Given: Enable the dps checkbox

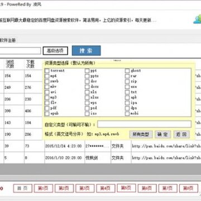Looking at the screenshot, I should (127, 108).
